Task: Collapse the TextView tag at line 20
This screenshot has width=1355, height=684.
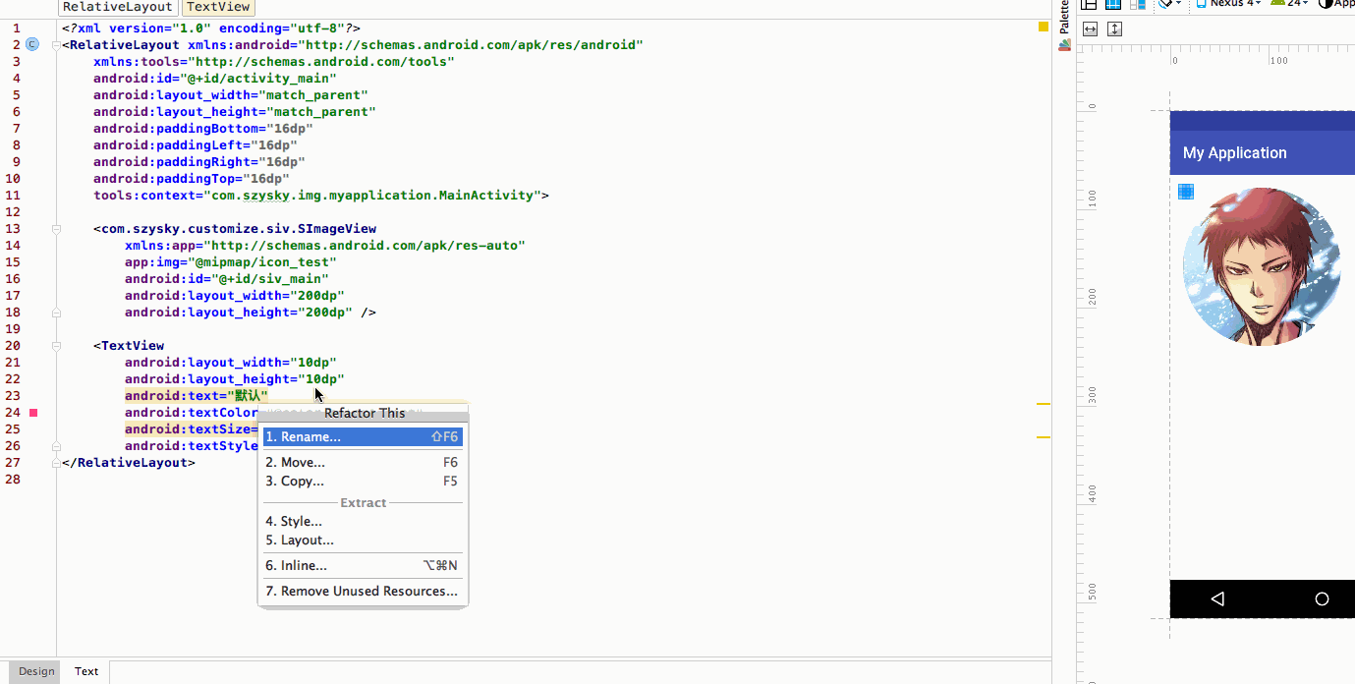Action: (x=56, y=346)
